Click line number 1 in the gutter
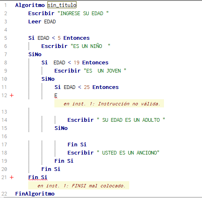The width and height of the screenshot is (202, 198). coord(5,5)
